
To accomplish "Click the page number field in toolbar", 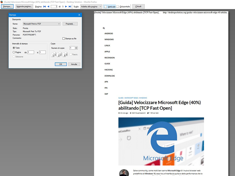I will coord(54,6).
